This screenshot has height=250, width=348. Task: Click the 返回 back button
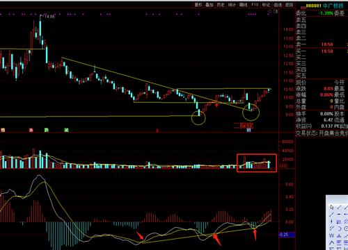tap(289, 5)
